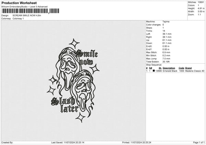
Task: Click the Printed timestamp 20:25:24
Action: 141,143
